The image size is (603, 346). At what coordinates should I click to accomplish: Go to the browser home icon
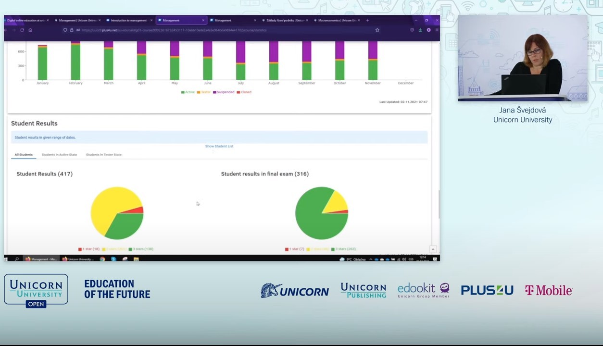coord(30,30)
